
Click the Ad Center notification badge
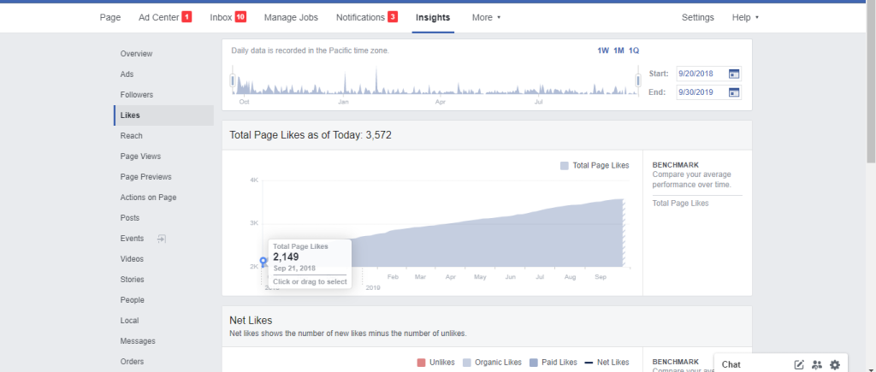(186, 17)
